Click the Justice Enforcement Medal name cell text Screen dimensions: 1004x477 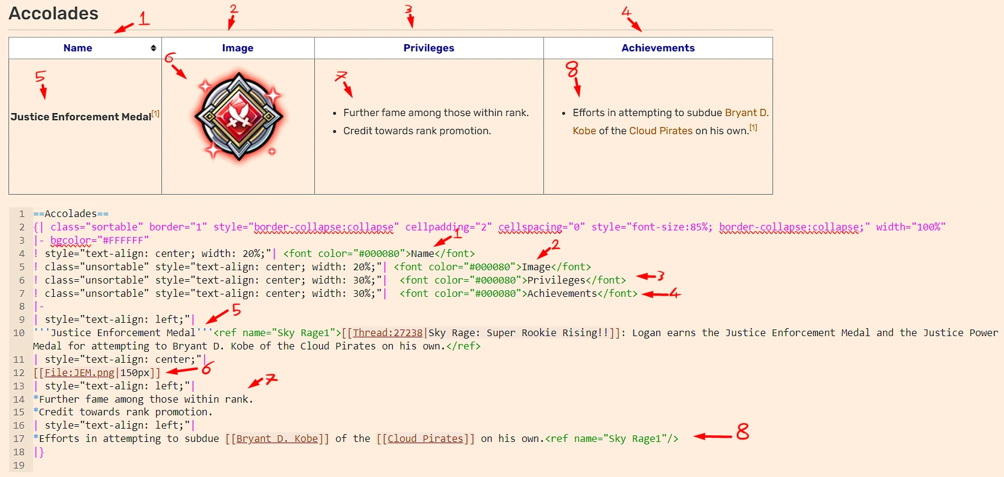point(81,117)
